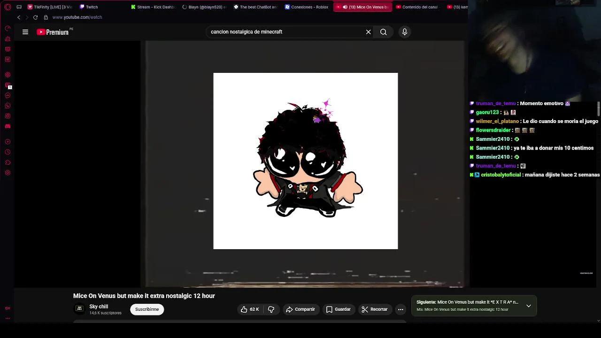Open sidebar Settings gear icon
This screenshot has width=601, height=338.
(x=8, y=173)
